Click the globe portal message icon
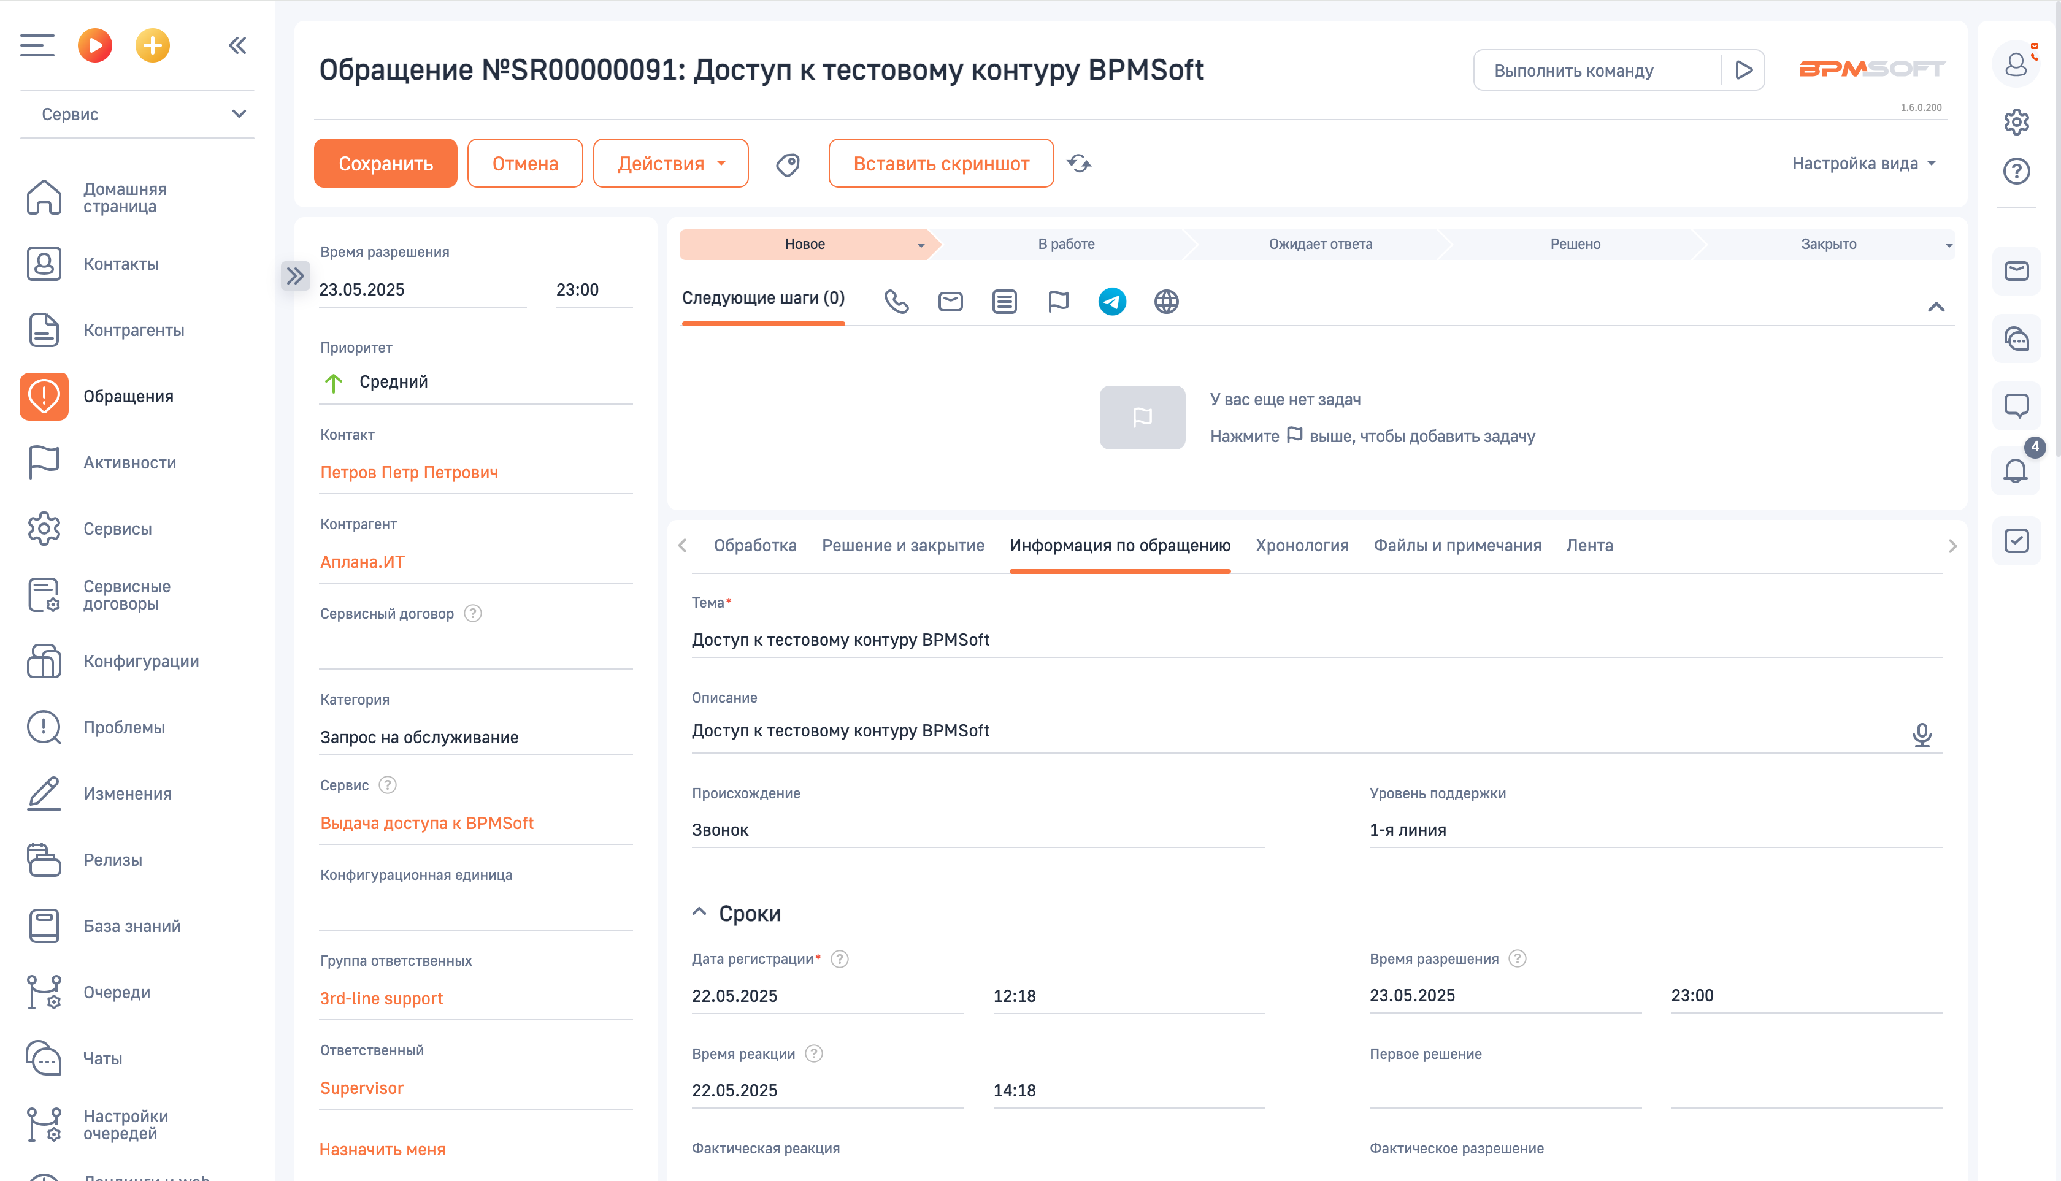 pos(1166,302)
